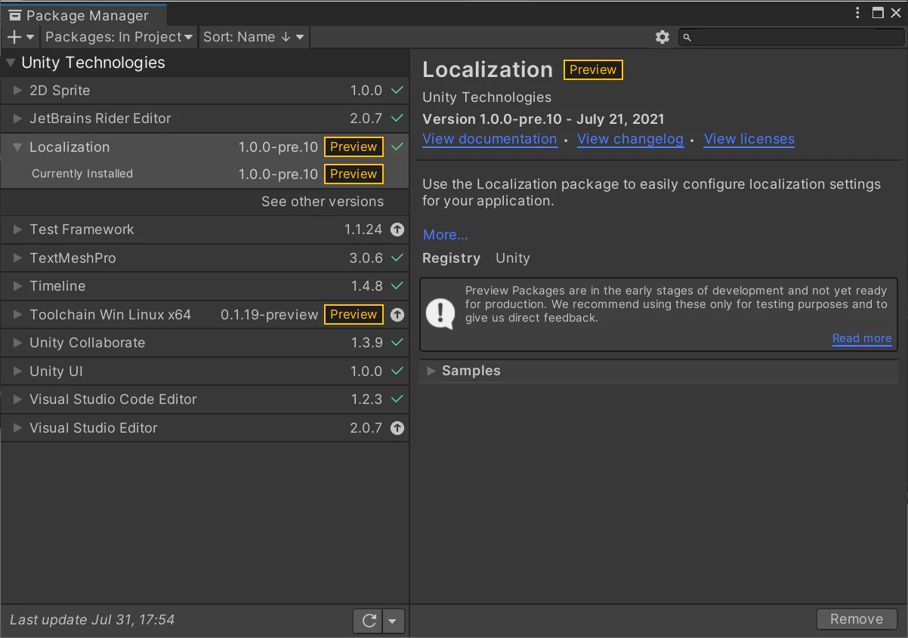The width and height of the screenshot is (908, 638).
Task: Open the Sort: Name dropdown
Action: click(254, 37)
